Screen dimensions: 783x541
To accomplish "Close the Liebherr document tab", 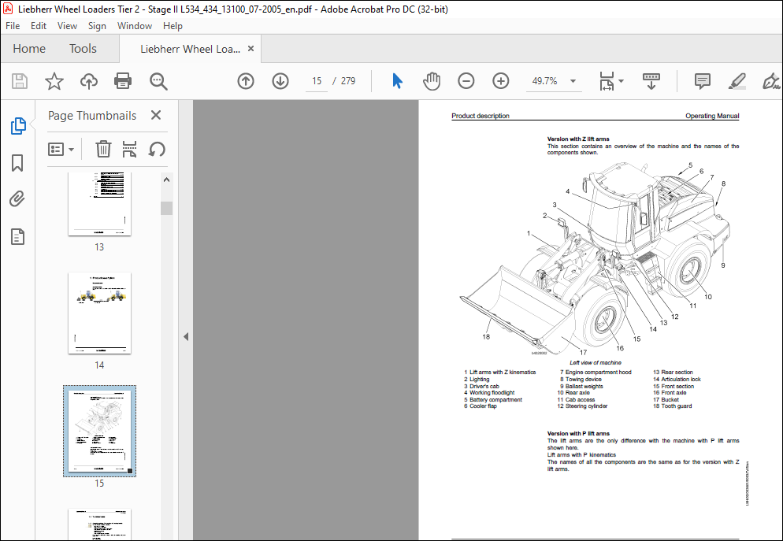I will click(x=250, y=48).
